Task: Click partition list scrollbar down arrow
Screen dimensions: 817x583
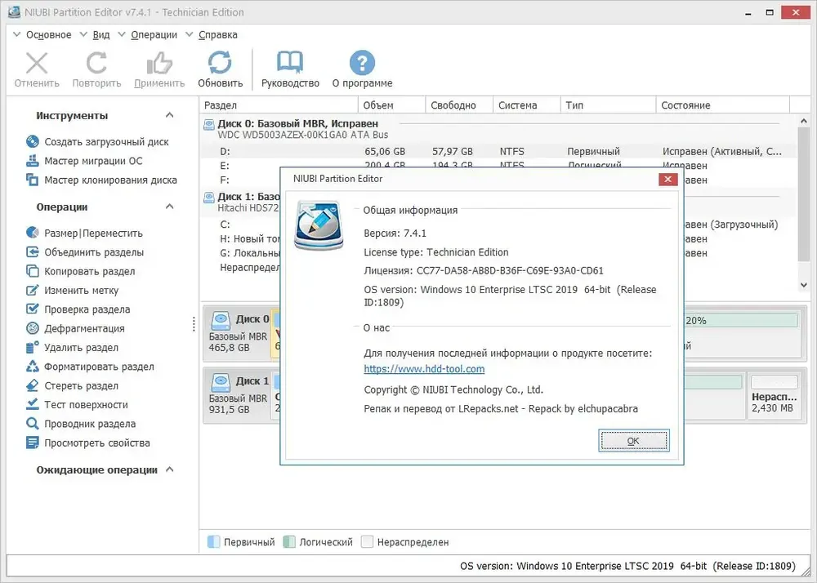Action: tap(803, 285)
